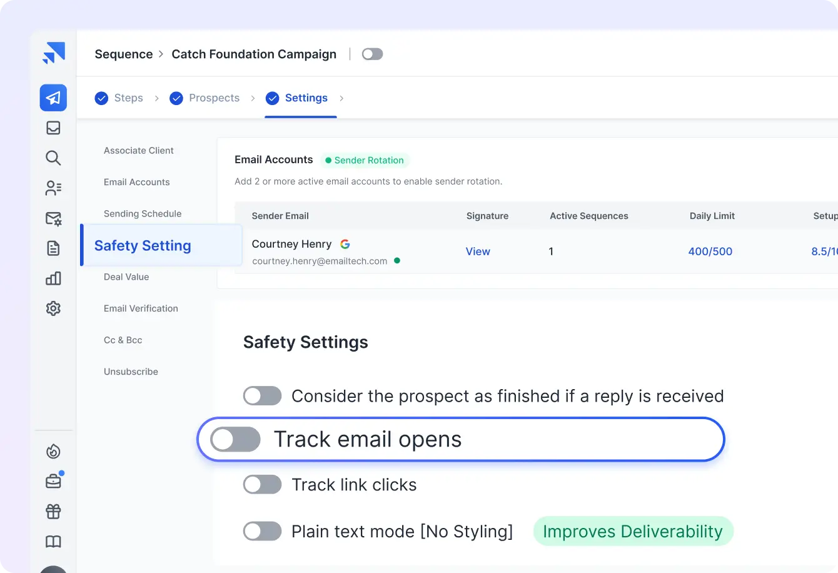Viewport: 838px width, 573px height.
Task: Open the unified email Inbox icon
Action: point(53,128)
